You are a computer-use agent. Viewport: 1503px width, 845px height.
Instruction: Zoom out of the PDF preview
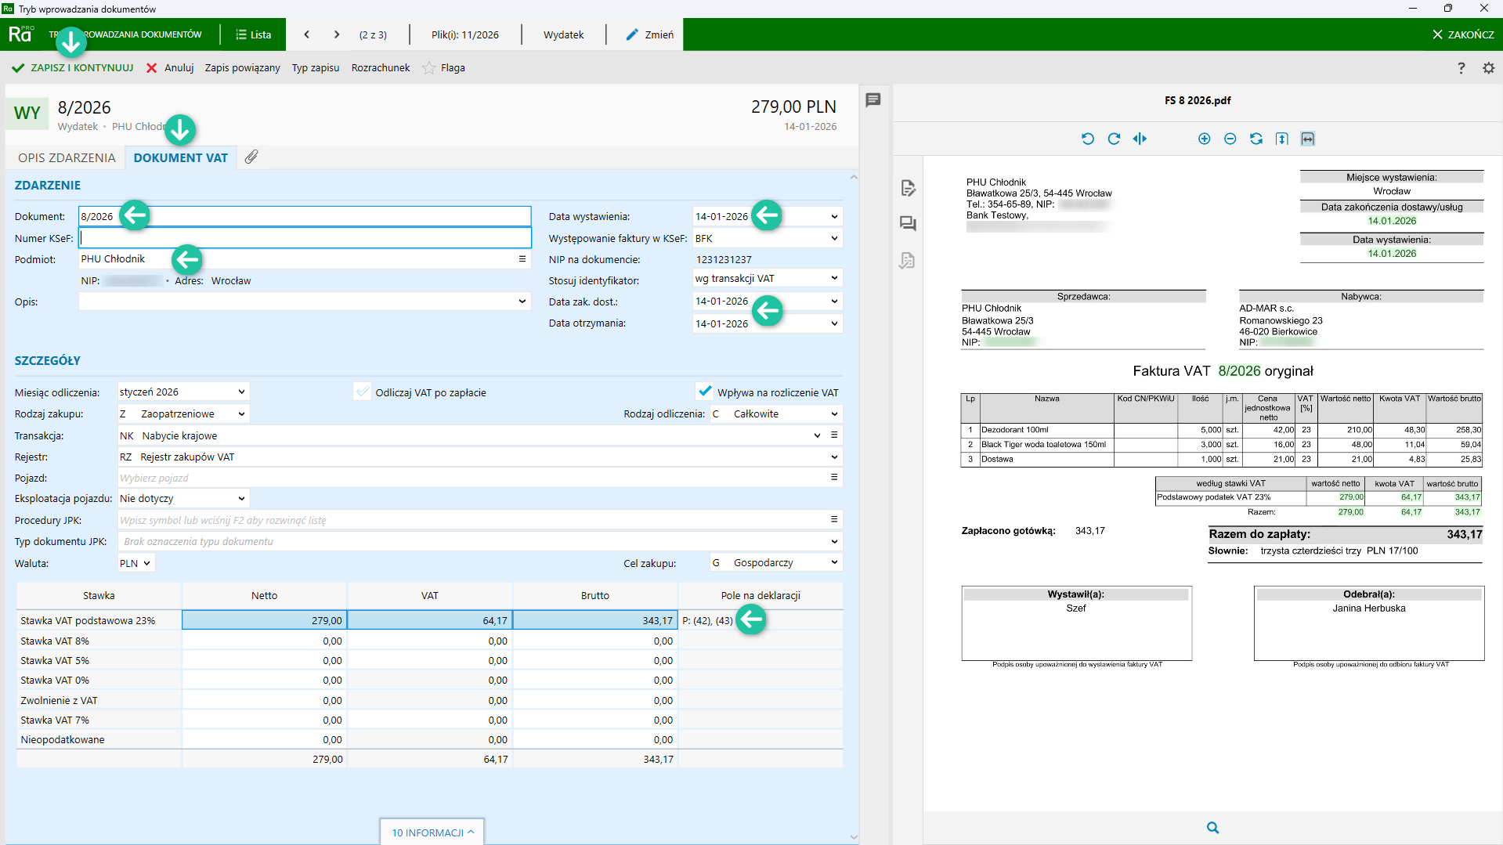click(1230, 139)
